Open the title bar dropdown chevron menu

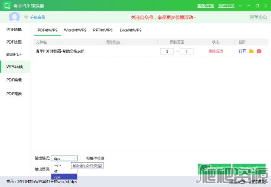240,6
